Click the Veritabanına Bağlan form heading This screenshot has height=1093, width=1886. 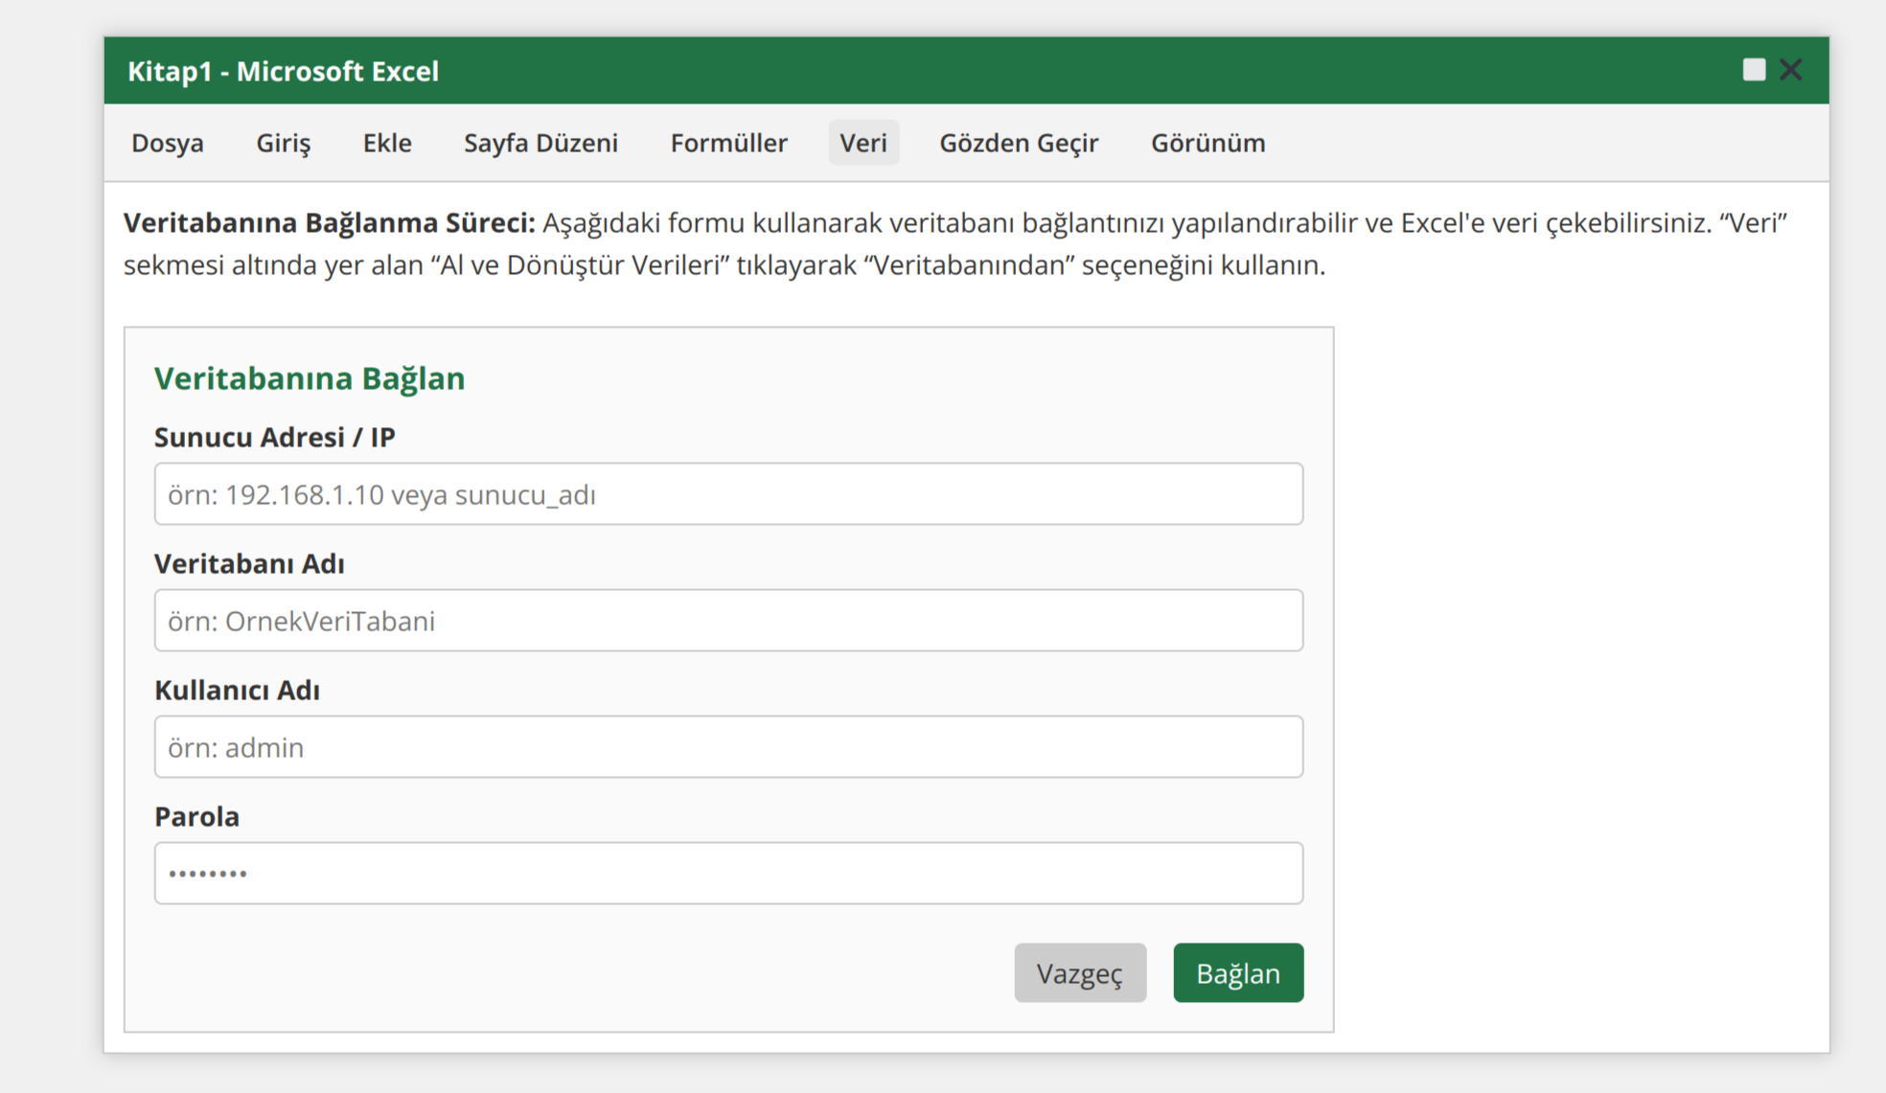coord(310,378)
